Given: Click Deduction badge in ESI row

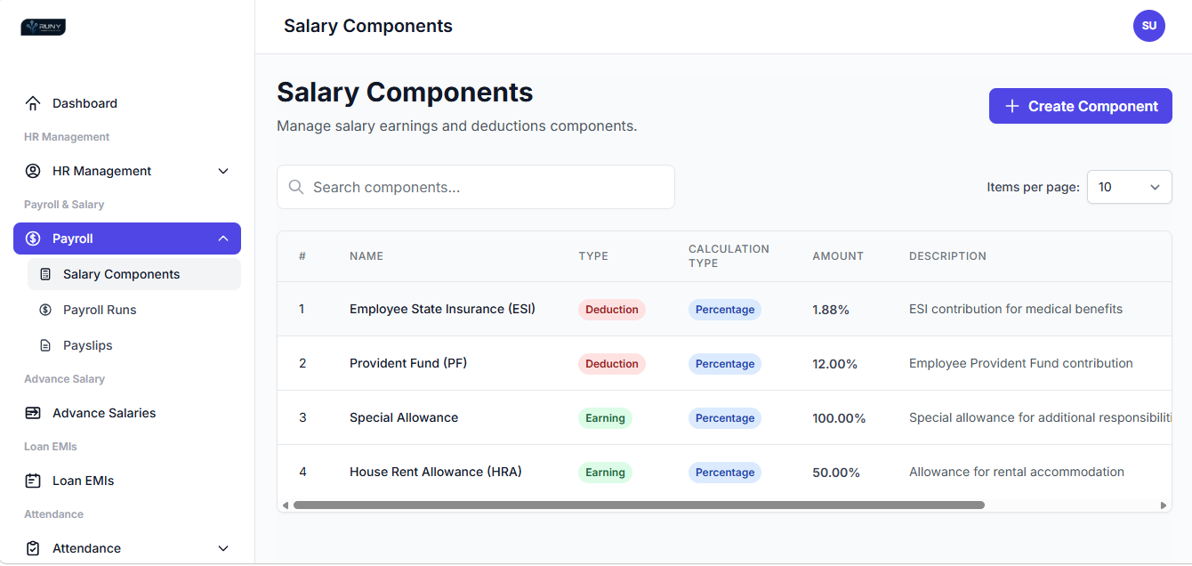Looking at the screenshot, I should [x=612, y=310].
